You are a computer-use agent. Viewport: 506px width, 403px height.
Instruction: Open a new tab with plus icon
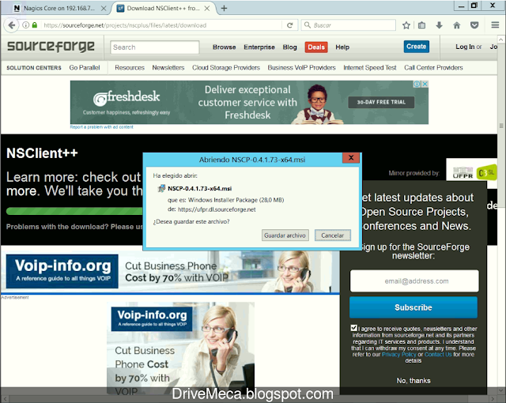click(225, 9)
